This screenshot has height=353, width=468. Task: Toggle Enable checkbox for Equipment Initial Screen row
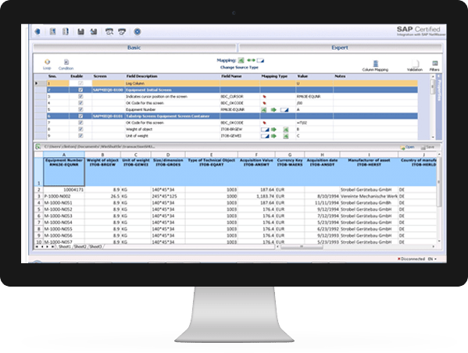click(x=80, y=90)
